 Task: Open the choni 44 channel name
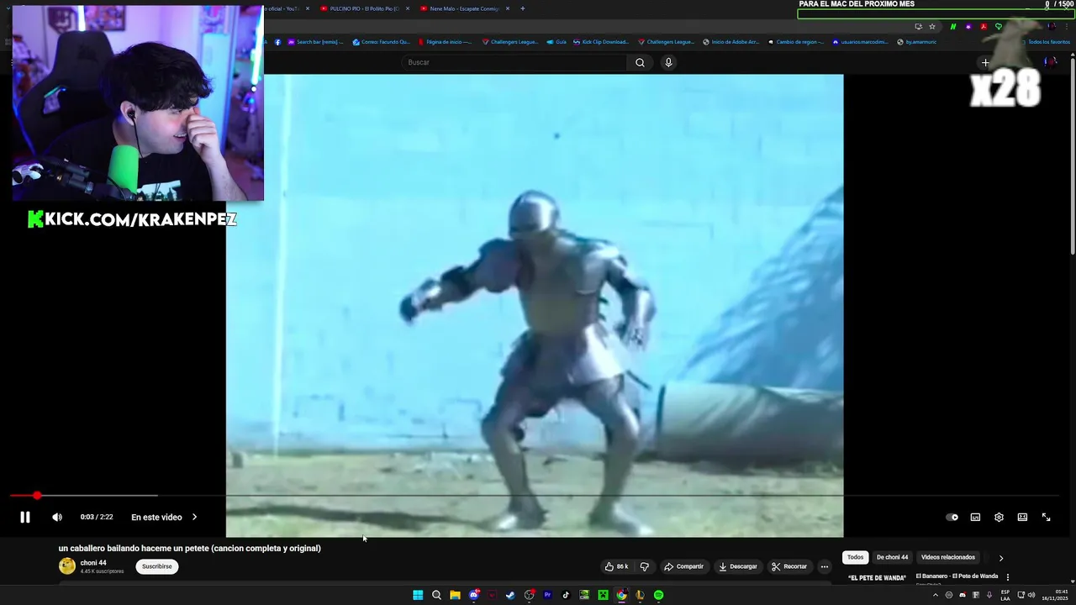pos(93,563)
